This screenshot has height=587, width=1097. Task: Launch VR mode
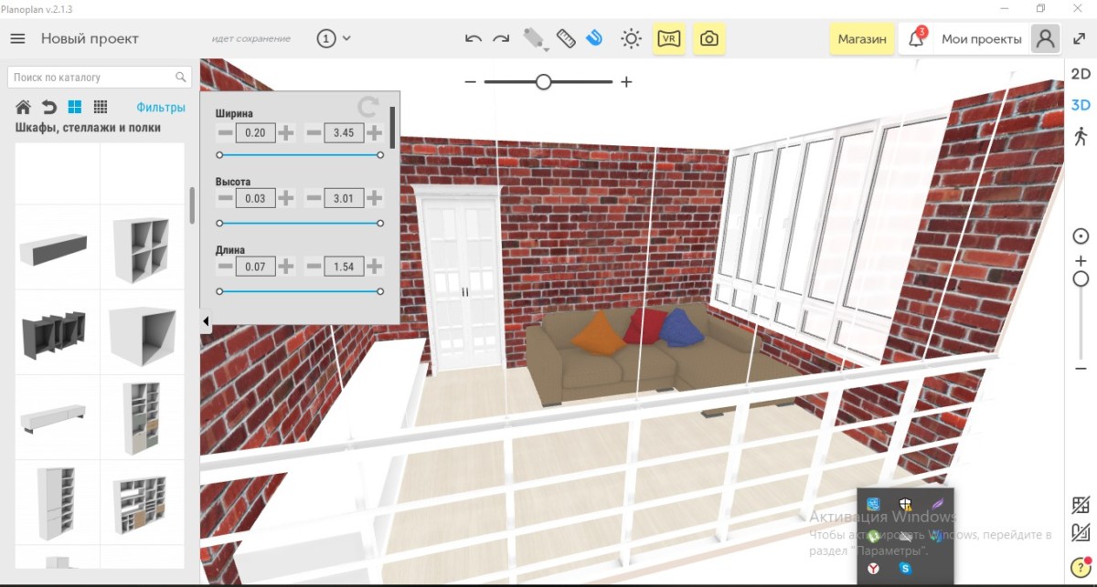point(669,39)
